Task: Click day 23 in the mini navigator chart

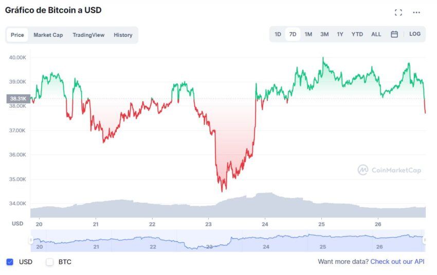Action: (210, 247)
